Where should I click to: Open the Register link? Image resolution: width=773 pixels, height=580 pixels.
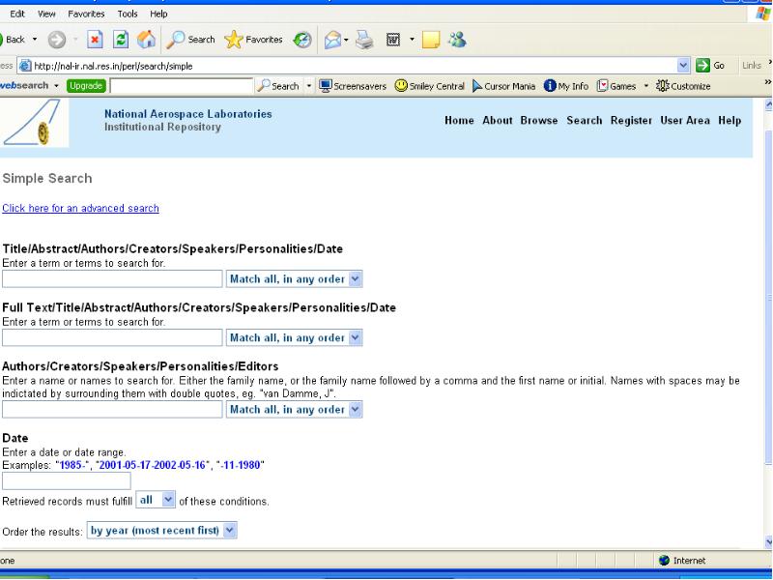pyautogui.click(x=631, y=120)
